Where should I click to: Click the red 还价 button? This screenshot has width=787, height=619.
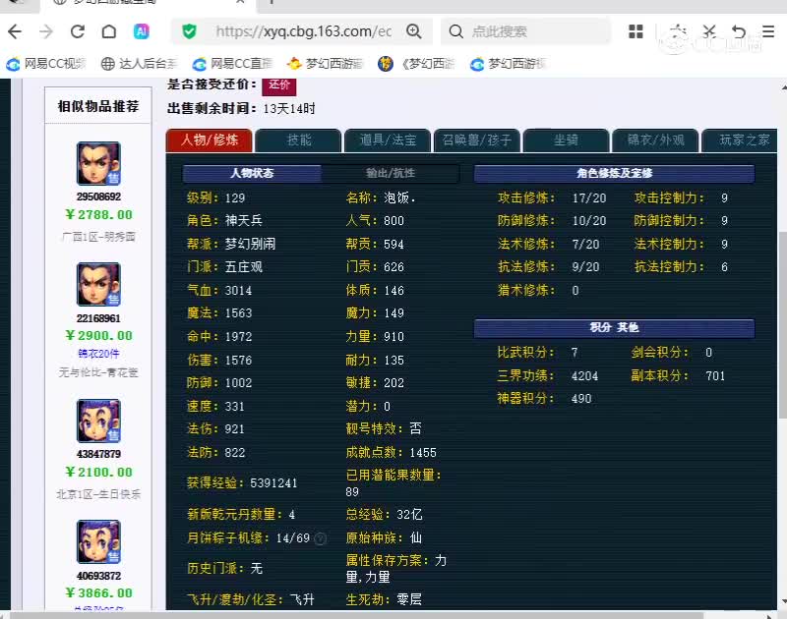coord(279,85)
